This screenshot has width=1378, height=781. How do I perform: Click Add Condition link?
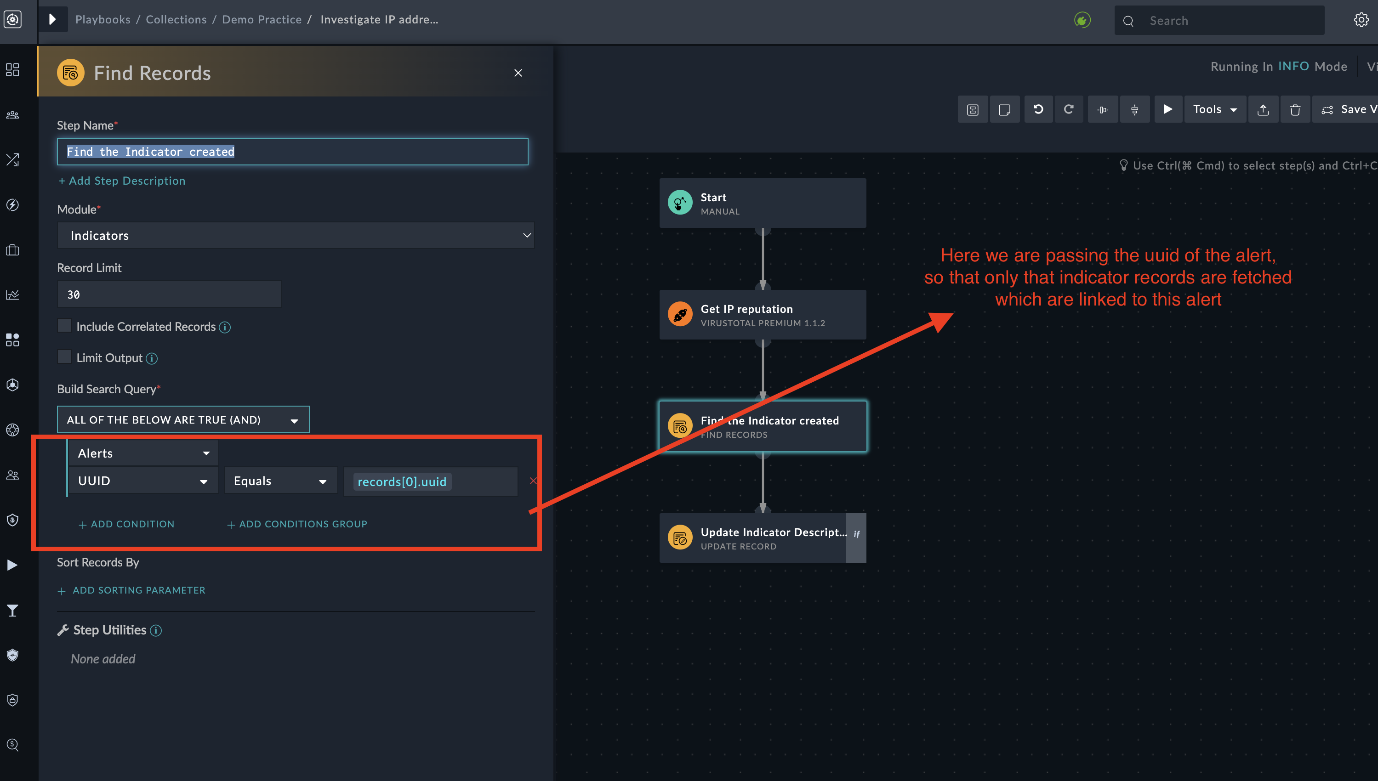click(127, 524)
